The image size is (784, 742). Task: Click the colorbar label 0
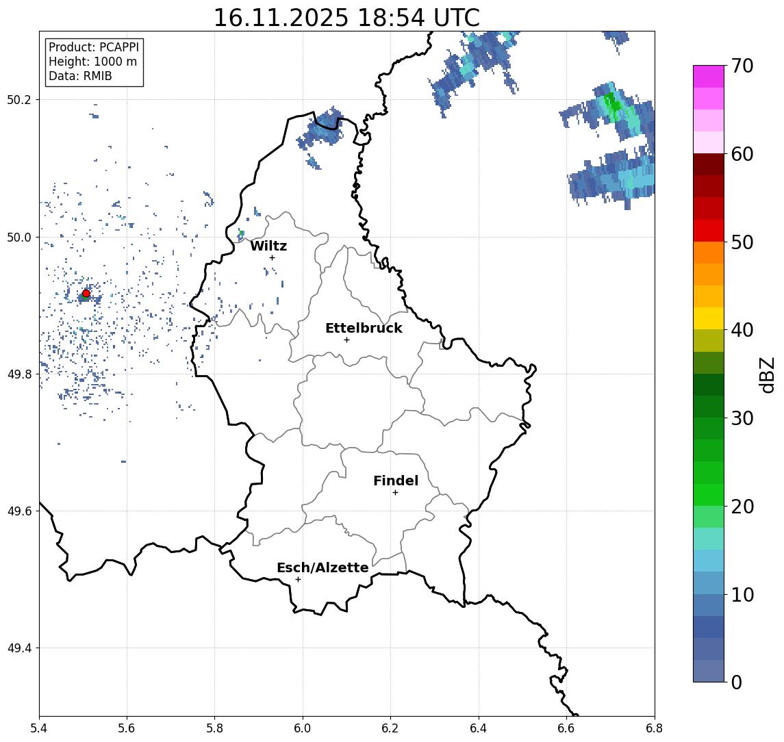point(737,682)
